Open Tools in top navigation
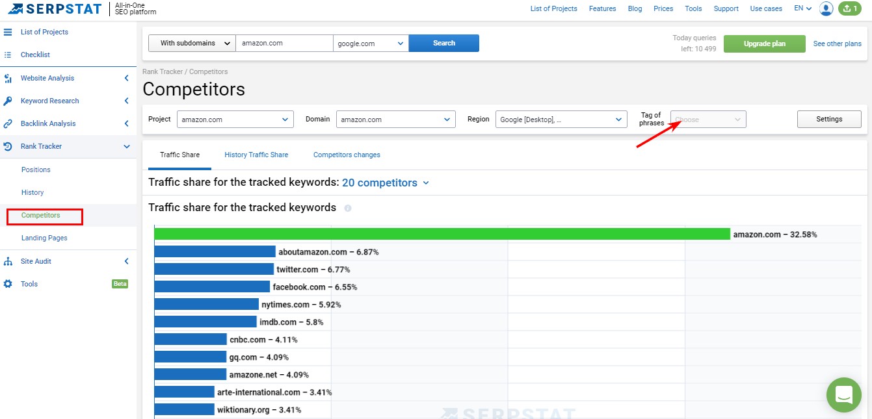The width and height of the screenshot is (872, 419). [x=693, y=8]
